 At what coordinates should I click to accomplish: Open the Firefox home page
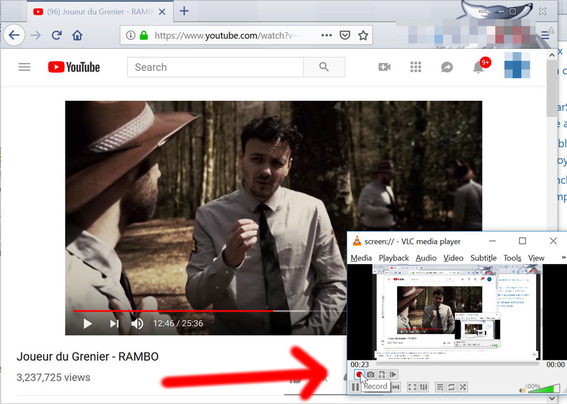pos(78,35)
